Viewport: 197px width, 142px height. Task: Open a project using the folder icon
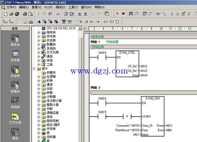click(x=11, y=14)
